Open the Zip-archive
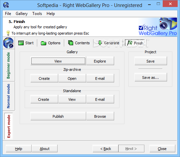180x157 pixels. (72, 78)
